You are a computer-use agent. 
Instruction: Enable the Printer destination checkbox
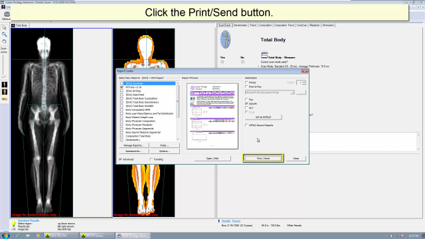click(246, 82)
